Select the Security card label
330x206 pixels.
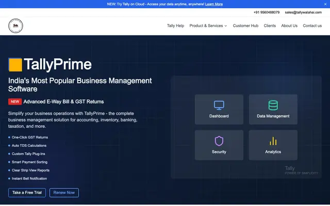coord(219,152)
